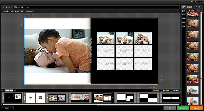Select the middle baby-with-bears photo on right page
Image resolution: width=204 pixels, height=111 pixels.
(124, 38)
